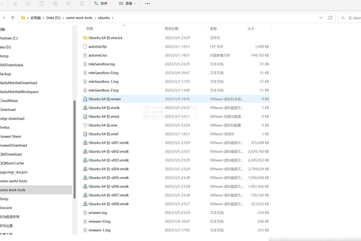Select file name mksSandbox-0.log
Screen dimensions: 361x241
[x=103, y=73]
